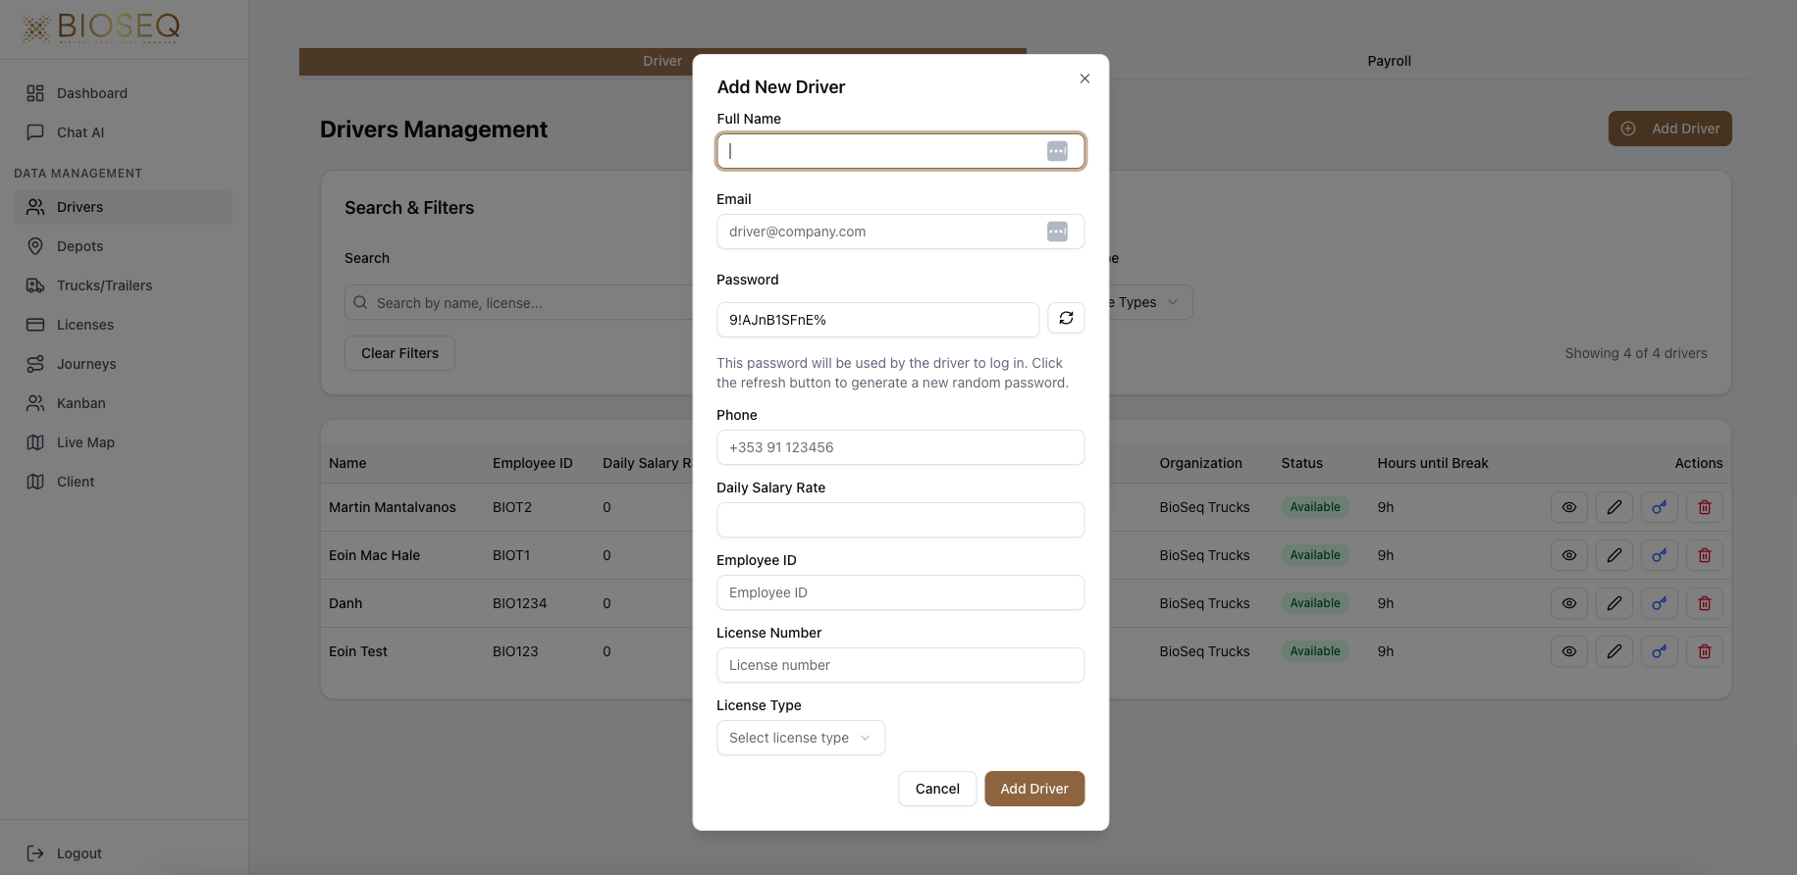This screenshot has height=875, width=1797.
Task: Click the Daily Salary Rate input field
Action: (x=900, y=520)
